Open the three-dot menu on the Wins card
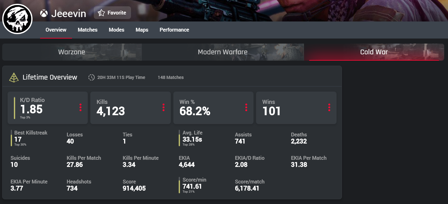The width and height of the screenshot is (448, 204). 329,107
